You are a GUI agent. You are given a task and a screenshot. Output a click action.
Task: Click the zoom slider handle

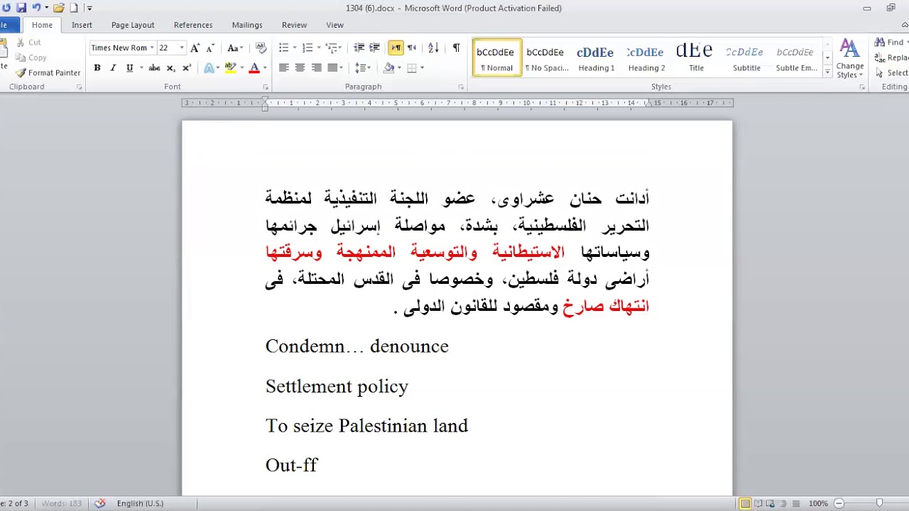[879, 503]
